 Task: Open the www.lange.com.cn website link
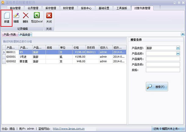[x=69, y=129]
